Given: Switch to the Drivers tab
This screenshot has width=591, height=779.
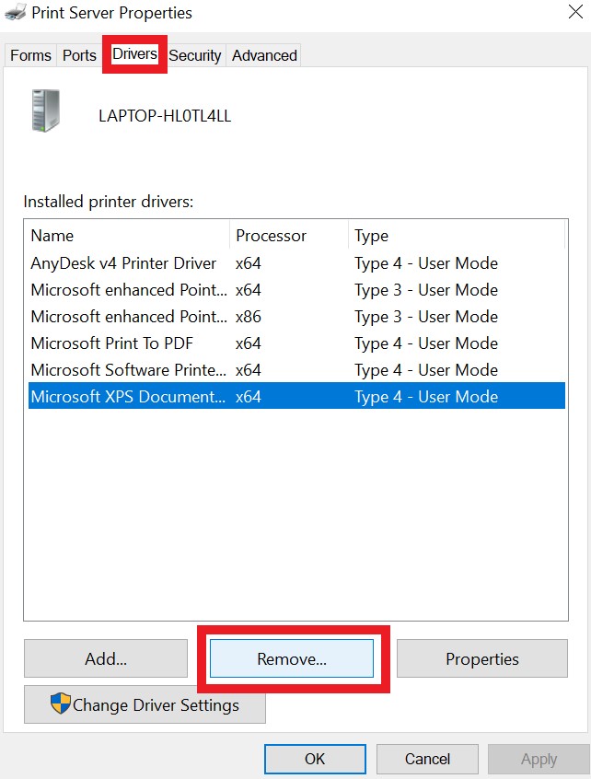Looking at the screenshot, I should [x=134, y=54].
